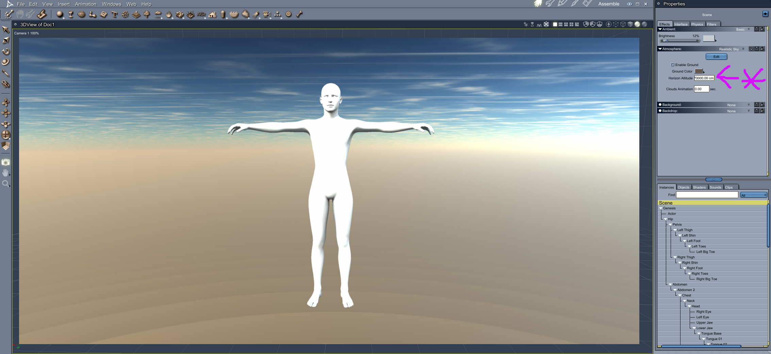Insert a cloud object
Viewport: 771px width, 354px height.
point(158,14)
